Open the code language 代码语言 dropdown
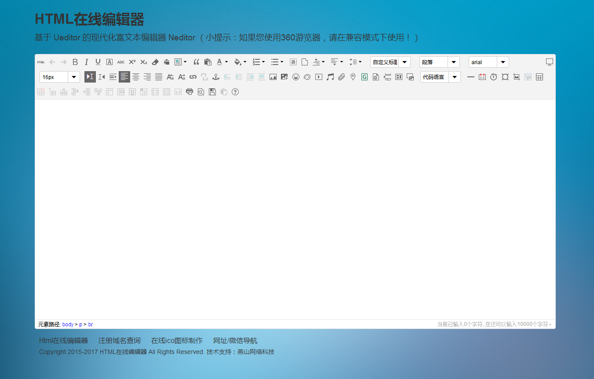This screenshot has width=594, height=379. click(x=441, y=77)
